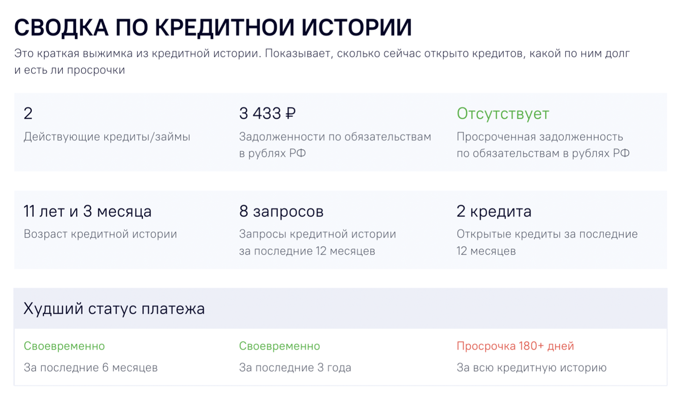
Task: Click the label "Просроченная задолженность по обязательствам"
Action: (543, 145)
